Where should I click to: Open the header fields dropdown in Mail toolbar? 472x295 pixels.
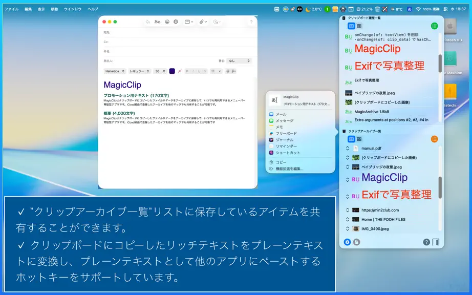(x=189, y=22)
